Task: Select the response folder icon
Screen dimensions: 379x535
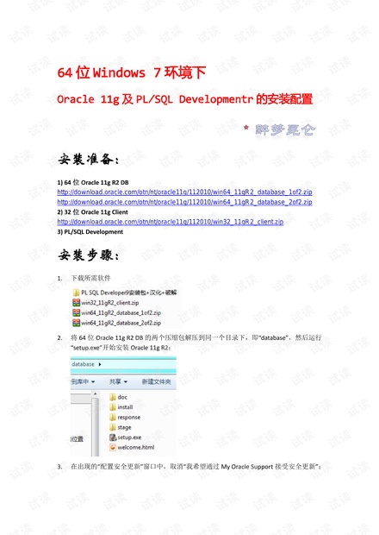Action: (x=113, y=417)
